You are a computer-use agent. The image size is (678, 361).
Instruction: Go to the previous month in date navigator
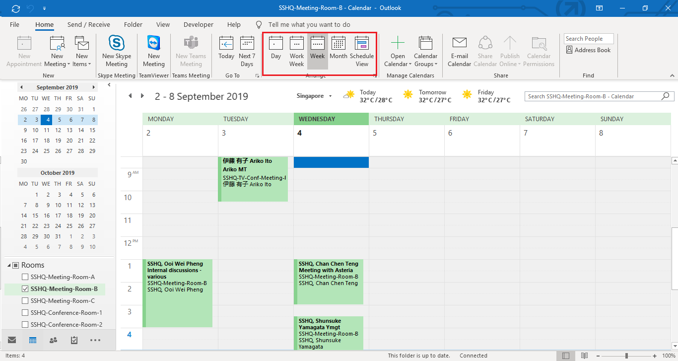click(21, 87)
